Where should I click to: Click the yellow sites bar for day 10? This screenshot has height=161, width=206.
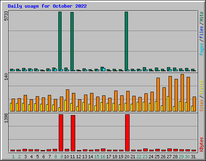point(65,106)
